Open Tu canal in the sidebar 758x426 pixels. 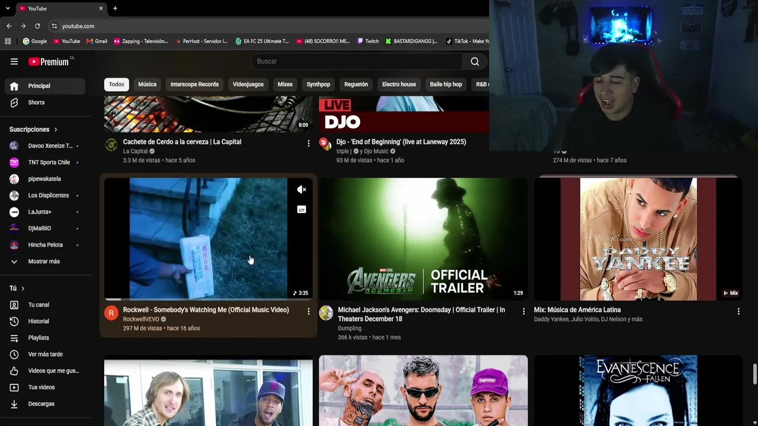pos(45,305)
